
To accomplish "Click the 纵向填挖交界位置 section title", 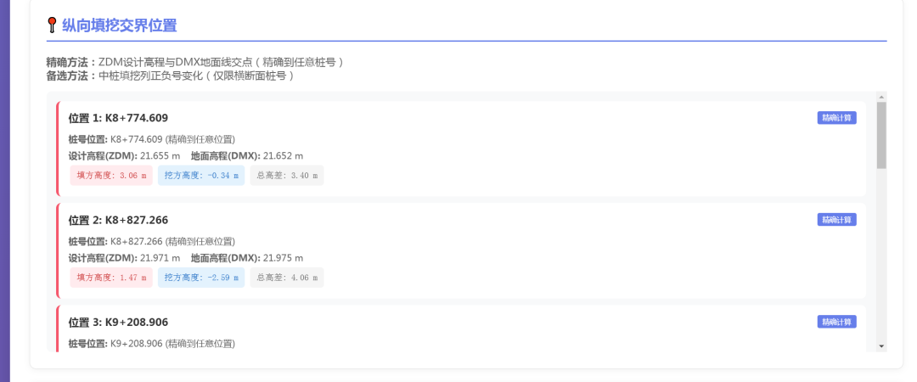I will (x=120, y=25).
